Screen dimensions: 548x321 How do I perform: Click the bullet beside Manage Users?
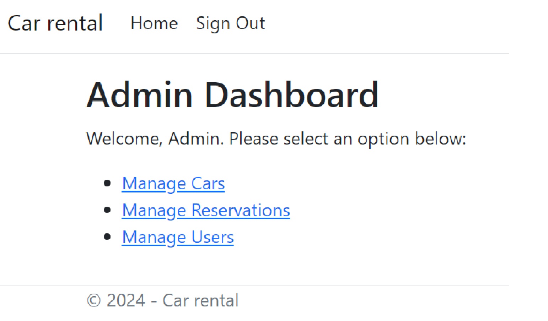(x=107, y=236)
